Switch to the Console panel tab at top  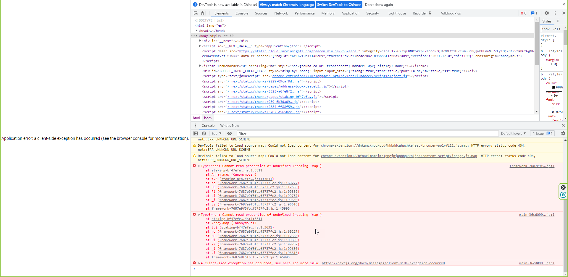tap(242, 13)
